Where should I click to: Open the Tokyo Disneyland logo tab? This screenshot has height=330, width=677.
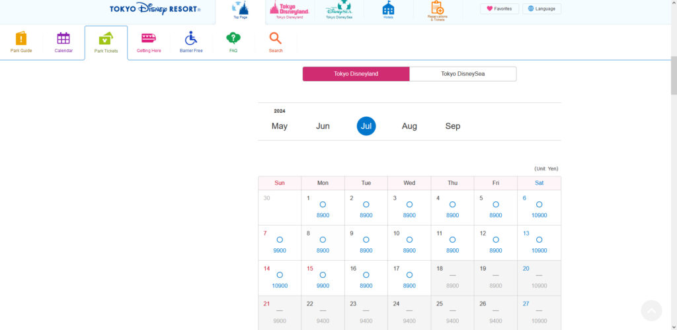(x=290, y=10)
